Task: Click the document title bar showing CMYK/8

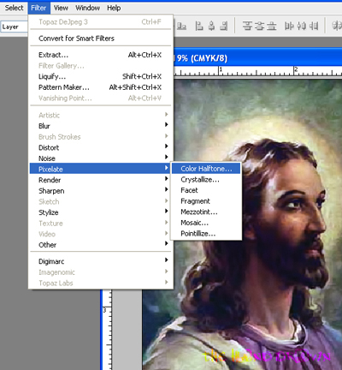Action: coord(257,58)
